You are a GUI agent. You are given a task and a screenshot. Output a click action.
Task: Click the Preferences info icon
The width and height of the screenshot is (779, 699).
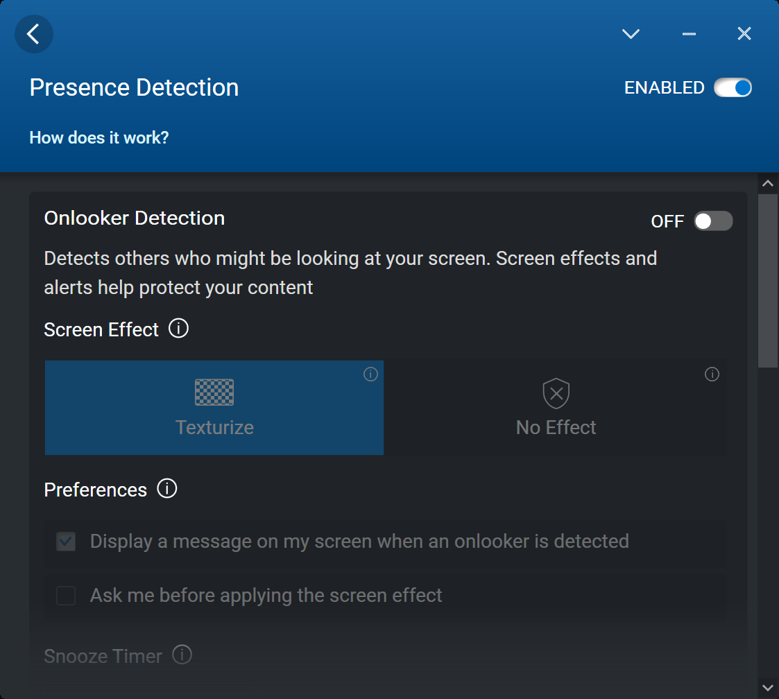(x=167, y=489)
